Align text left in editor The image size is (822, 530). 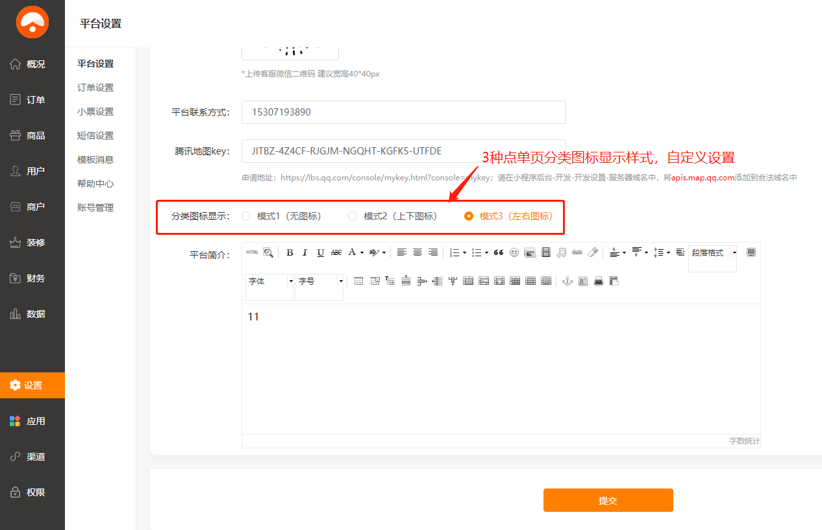pyautogui.click(x=402, y=252)
